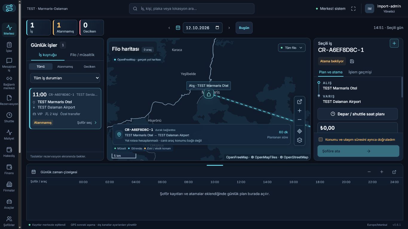Screen dimensions: 408x229
Task: Click the ₺0,00 price field
Action: [x=358, y=128]
